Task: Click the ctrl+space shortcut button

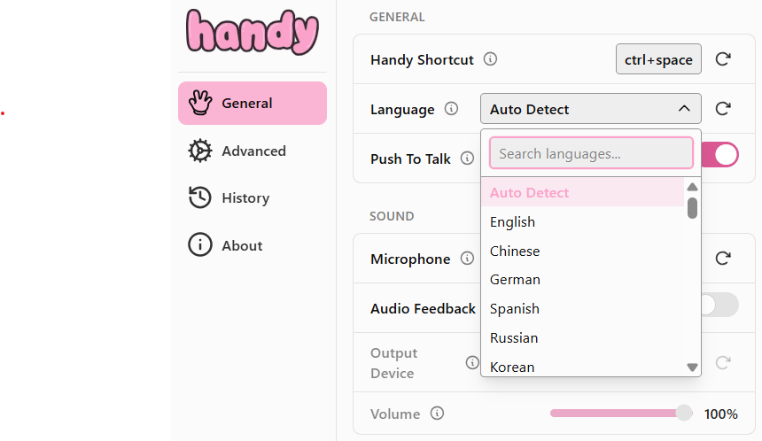Action: (658, 59)
